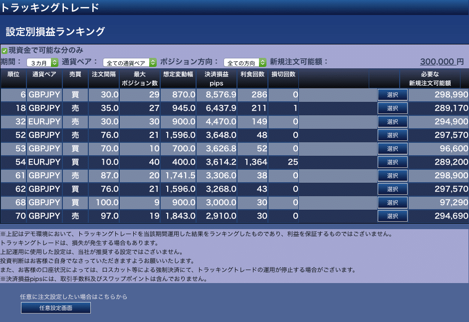Image resolution: width=469 pixels, height=322 pixels.
Task: Click the 96,600 required amount cell
Action: [439, 149]
